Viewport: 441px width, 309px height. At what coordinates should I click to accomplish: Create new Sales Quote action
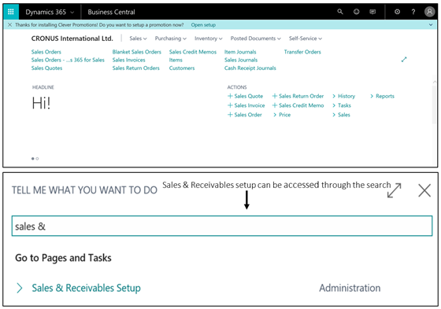coord(245,96)
